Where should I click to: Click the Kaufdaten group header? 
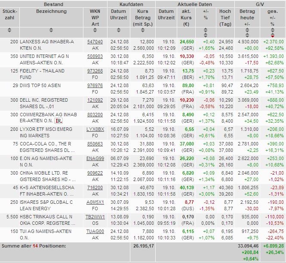click(131, 4)
